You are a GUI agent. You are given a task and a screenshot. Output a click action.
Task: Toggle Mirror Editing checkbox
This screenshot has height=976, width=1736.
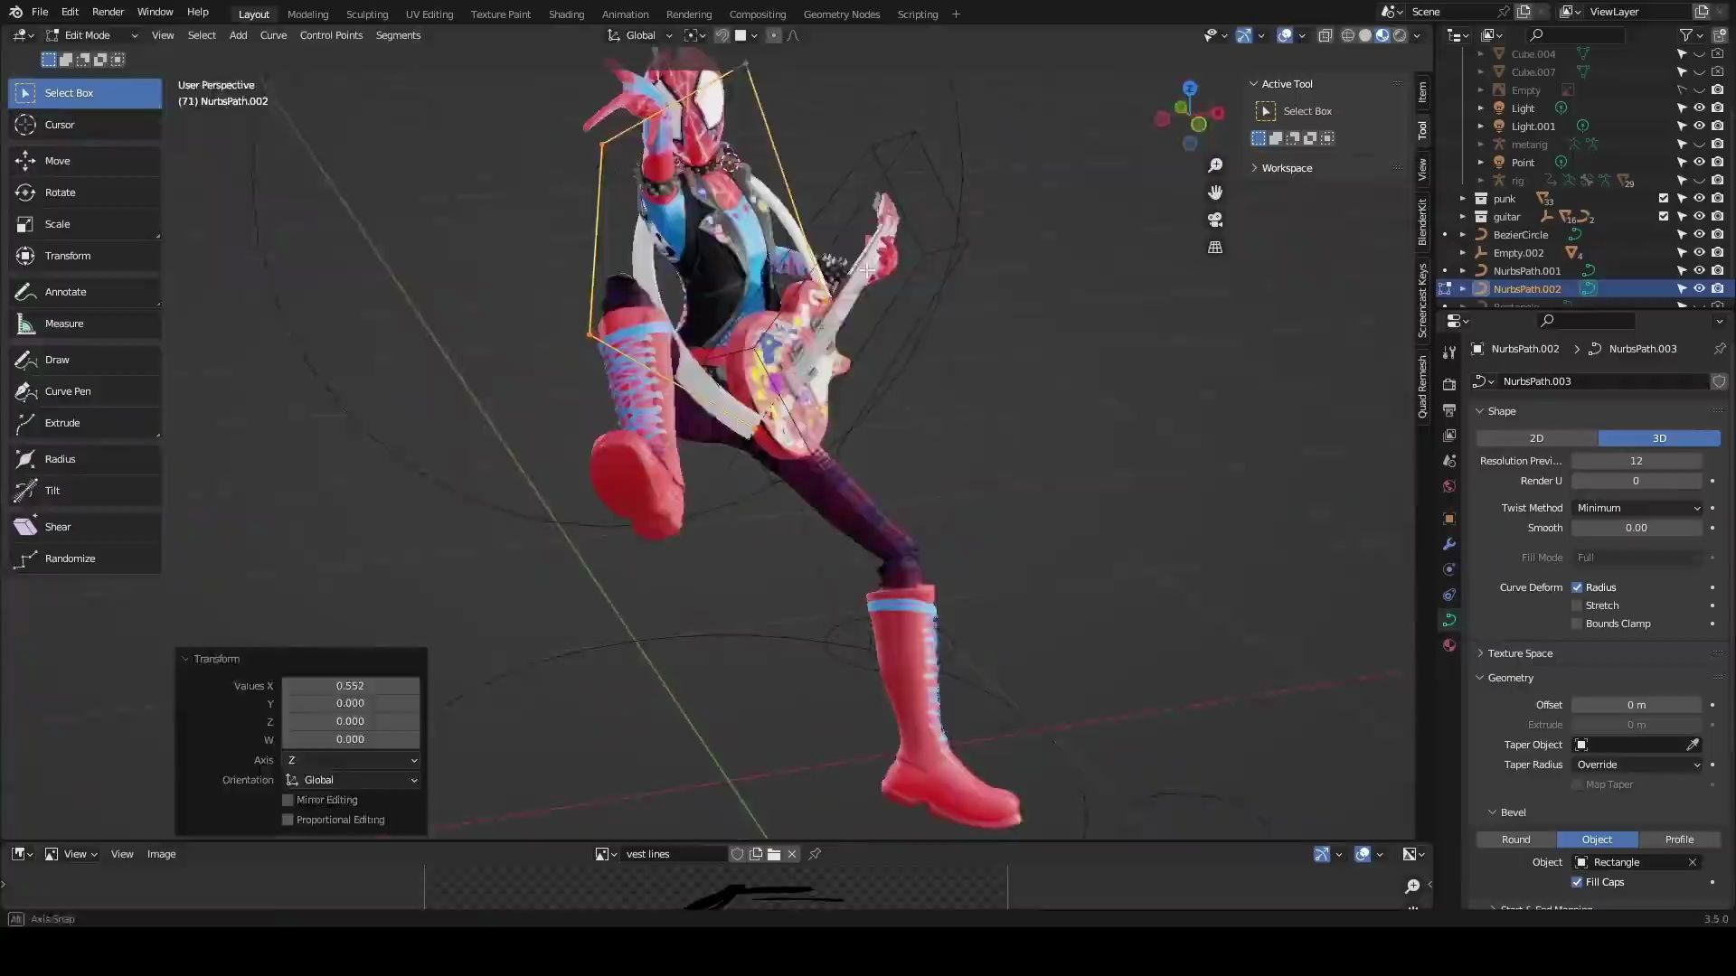click(288, 800)
